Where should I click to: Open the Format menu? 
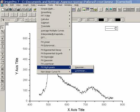[59, 5]
